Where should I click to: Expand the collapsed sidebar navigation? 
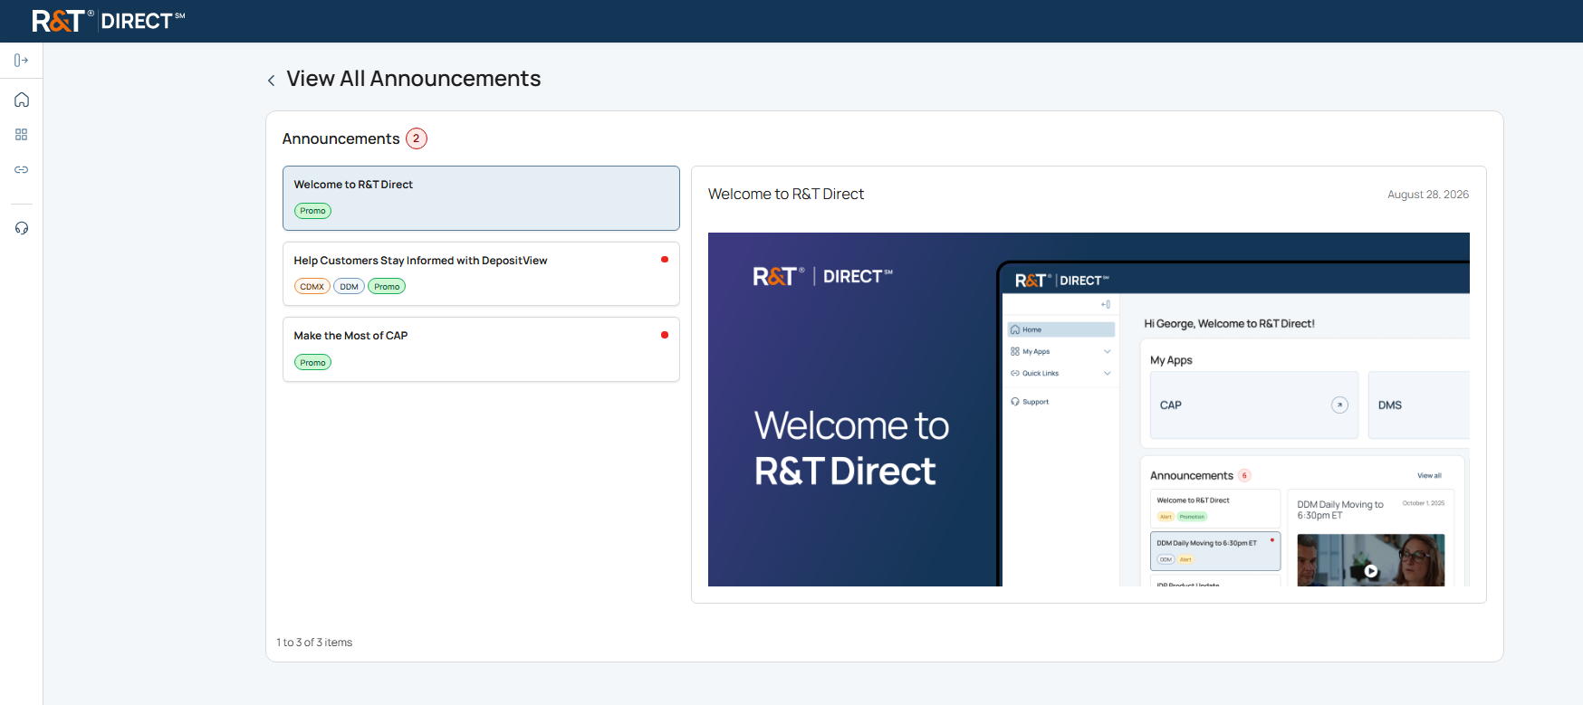pos(22,61)
